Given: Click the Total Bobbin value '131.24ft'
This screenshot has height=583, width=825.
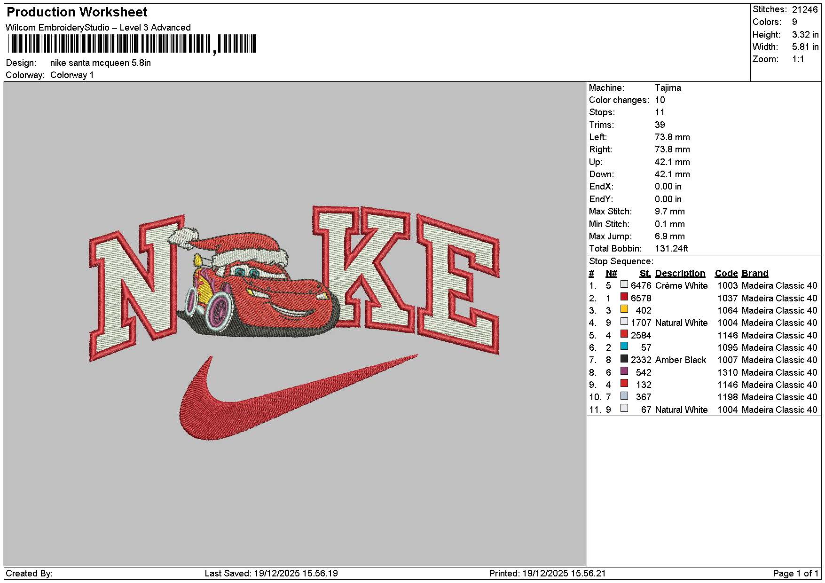Looking at the screenshot, I should [671, 249].
